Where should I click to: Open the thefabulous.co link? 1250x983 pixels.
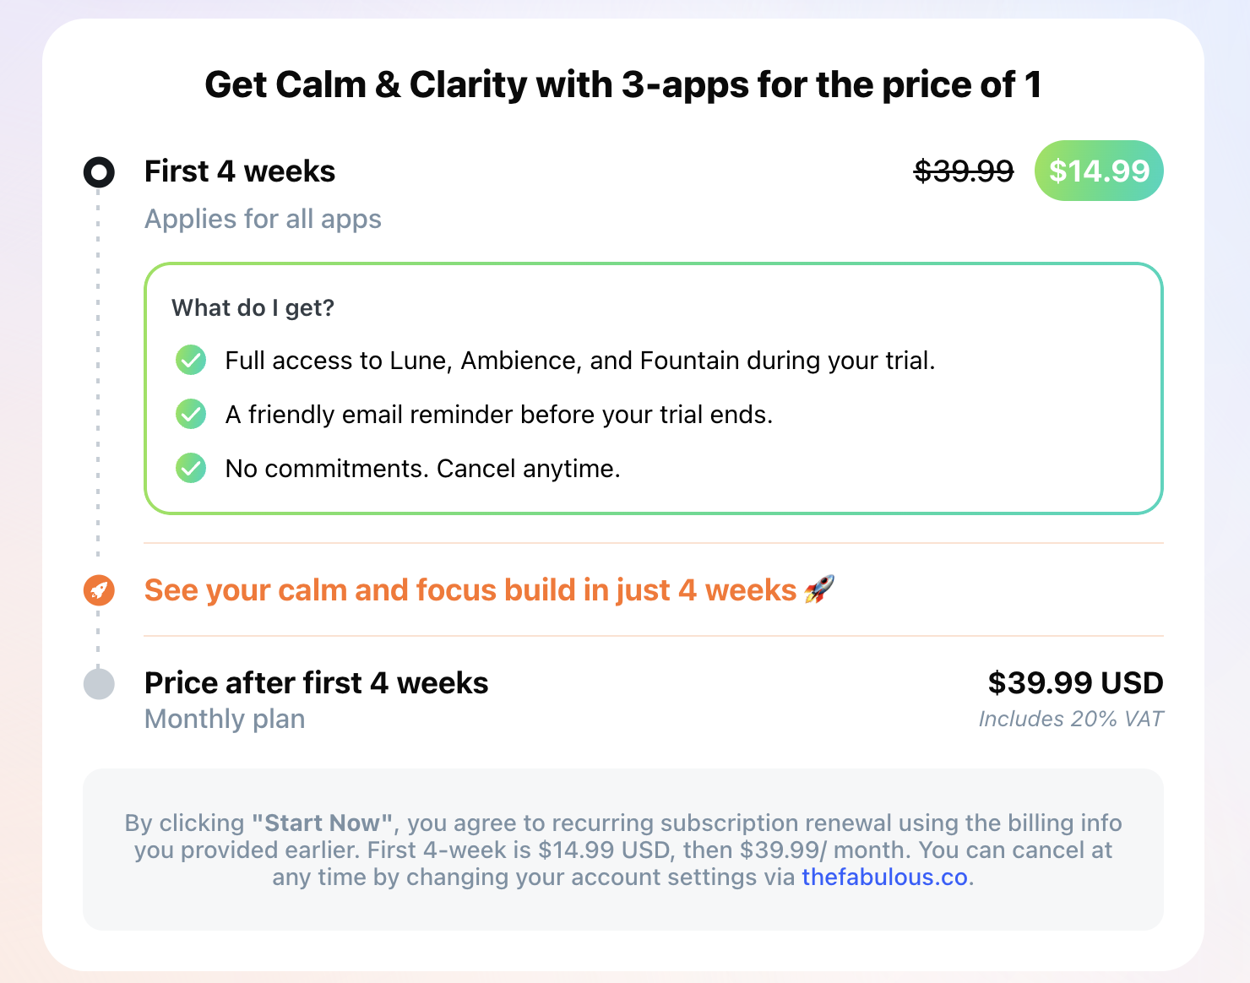pos(884,877)
